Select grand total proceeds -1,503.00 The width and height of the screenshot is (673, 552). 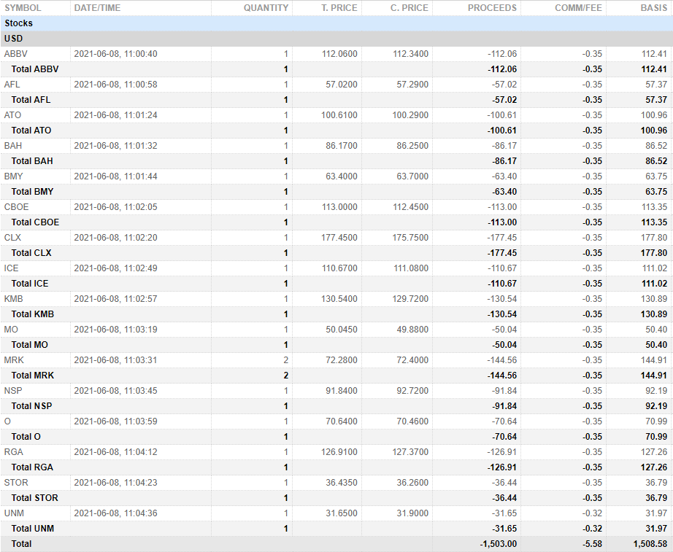point(499,544)
